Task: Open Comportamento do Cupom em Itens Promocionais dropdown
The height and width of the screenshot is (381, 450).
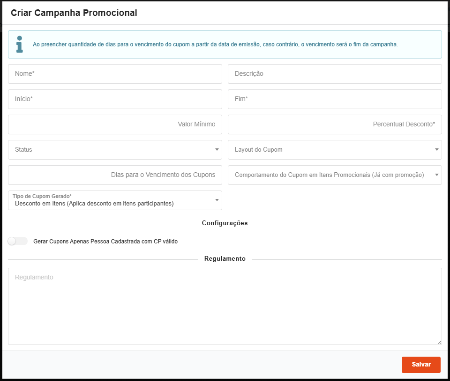Action: click(x=335, y=175)
